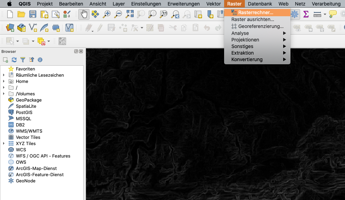The image size is (345, 200).
Task: Open the Erweiterungen menu
Action: (183, 4)
